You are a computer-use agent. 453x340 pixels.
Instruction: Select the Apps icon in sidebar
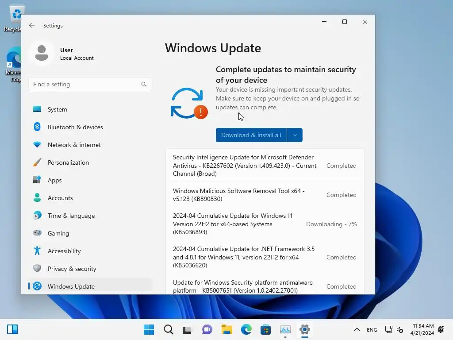tap(37, 180)
